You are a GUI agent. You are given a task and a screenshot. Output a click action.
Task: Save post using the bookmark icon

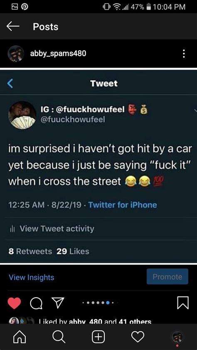pyautogui.click(x=183, y=303)
